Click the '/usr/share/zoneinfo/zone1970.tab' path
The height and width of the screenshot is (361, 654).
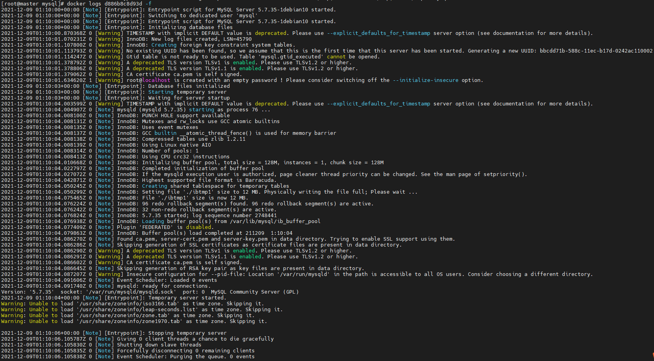coord(130,321)
